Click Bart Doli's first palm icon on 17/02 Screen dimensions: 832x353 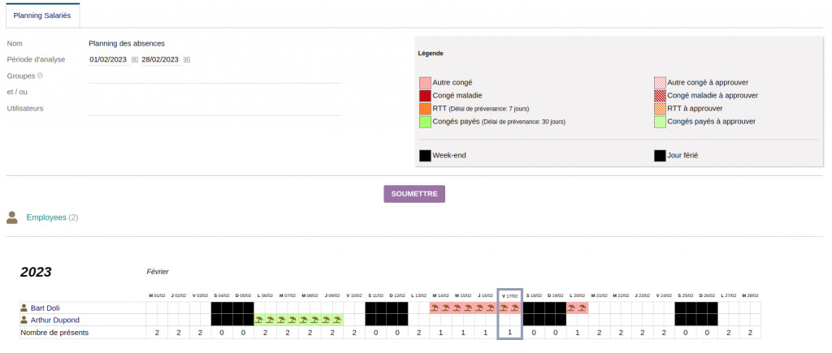(503, 308)
